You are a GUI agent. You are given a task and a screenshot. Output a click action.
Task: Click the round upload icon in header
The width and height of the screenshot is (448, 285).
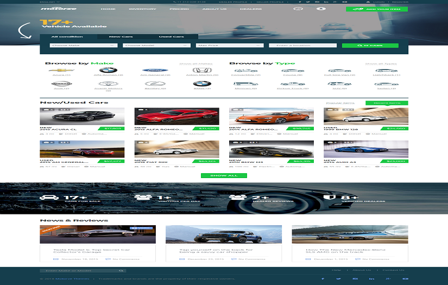click(x=321, y=9)
